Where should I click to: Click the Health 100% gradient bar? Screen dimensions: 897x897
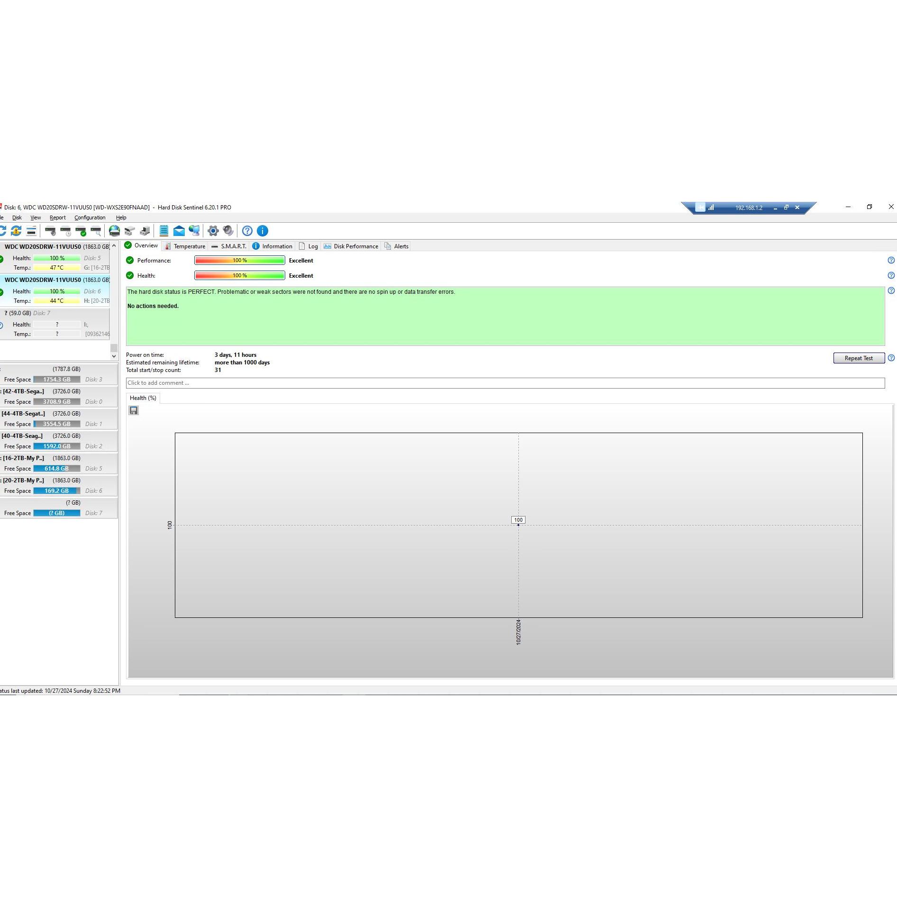coord(239,275)
